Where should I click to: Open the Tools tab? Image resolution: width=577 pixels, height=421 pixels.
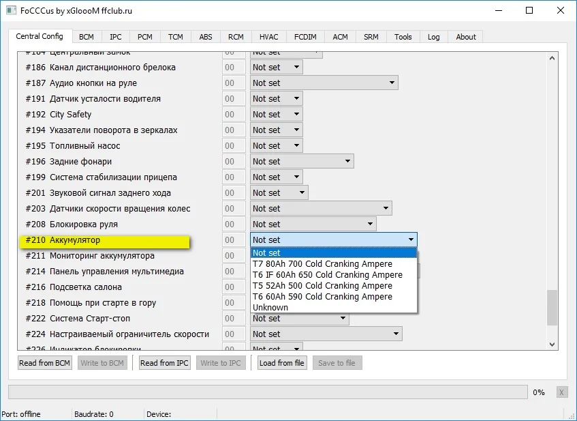[x=403, y=37]
